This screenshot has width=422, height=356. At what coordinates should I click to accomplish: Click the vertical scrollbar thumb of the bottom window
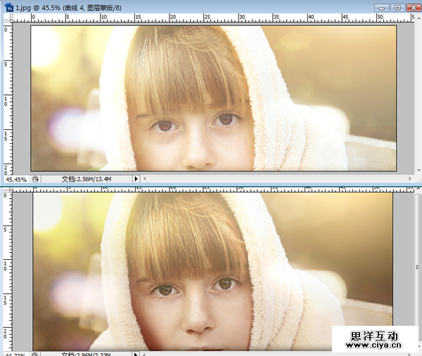coord(418,269)
